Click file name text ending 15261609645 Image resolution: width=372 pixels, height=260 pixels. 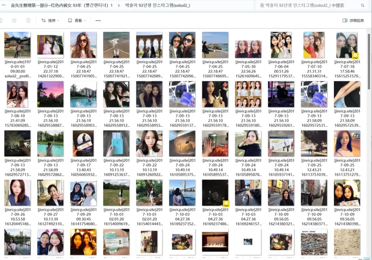(x=248, y=69)
